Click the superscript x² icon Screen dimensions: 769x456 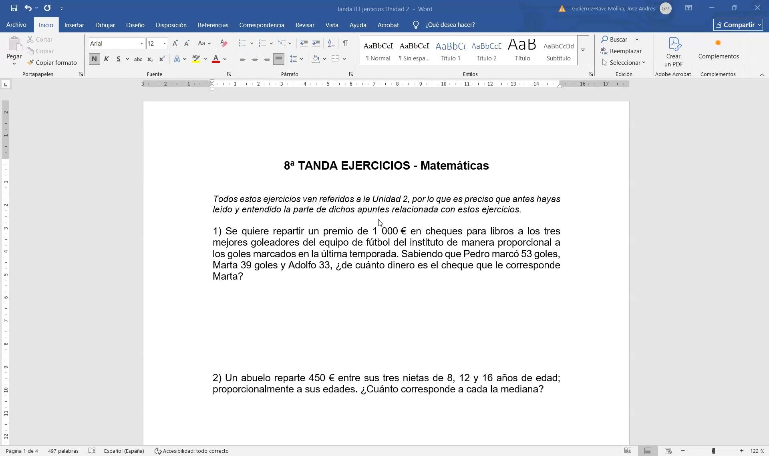pos(162,59)
